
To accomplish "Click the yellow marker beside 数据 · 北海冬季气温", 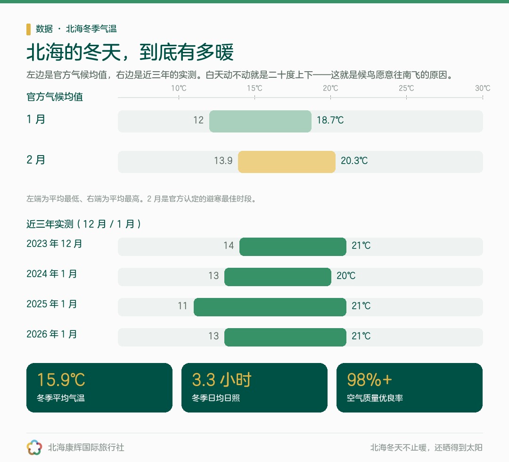I will 29,29.
